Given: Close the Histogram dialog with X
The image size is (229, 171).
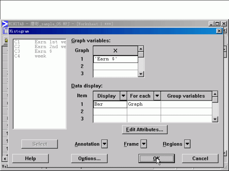Looking at the screenshot, I should coord(219,31).
